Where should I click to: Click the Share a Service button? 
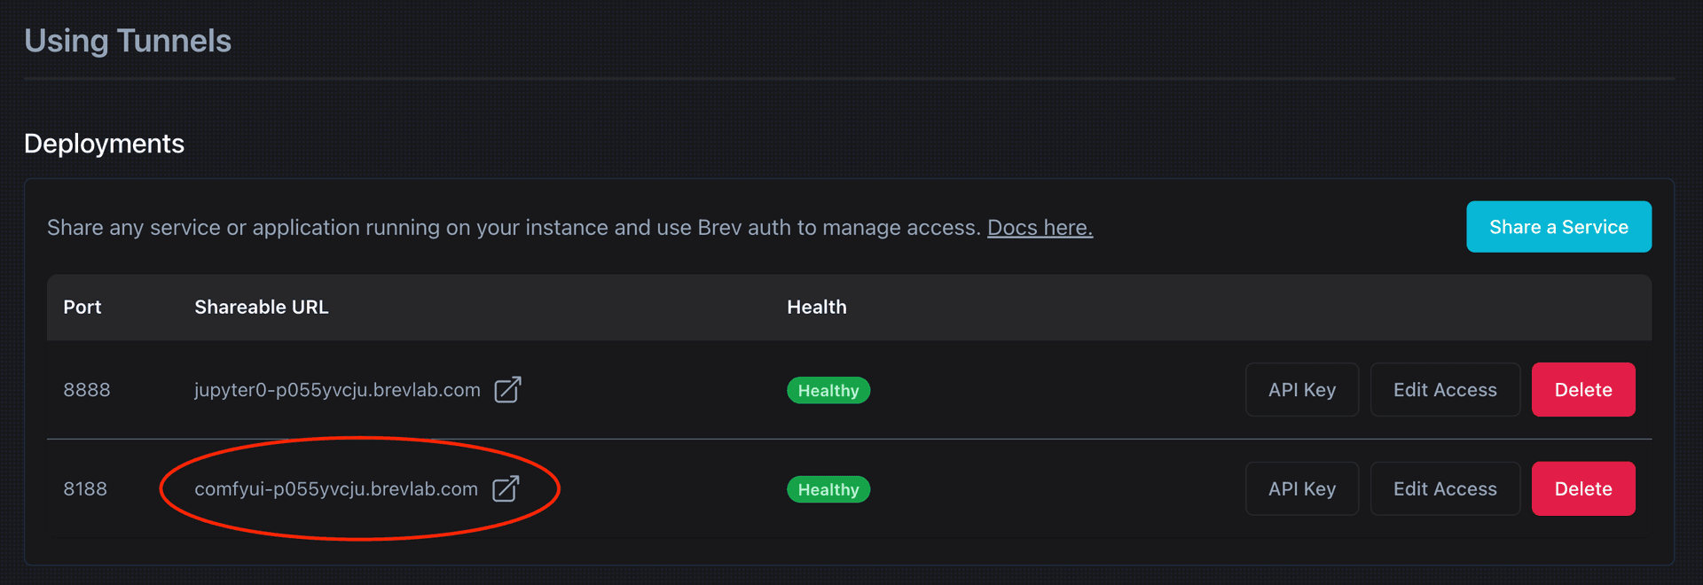tap(1558, 227)
